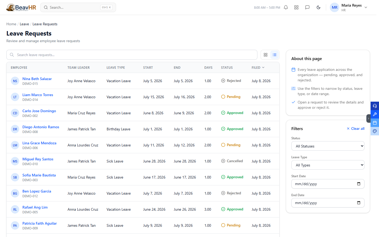Open the apps grid menu

pos(296,7)
